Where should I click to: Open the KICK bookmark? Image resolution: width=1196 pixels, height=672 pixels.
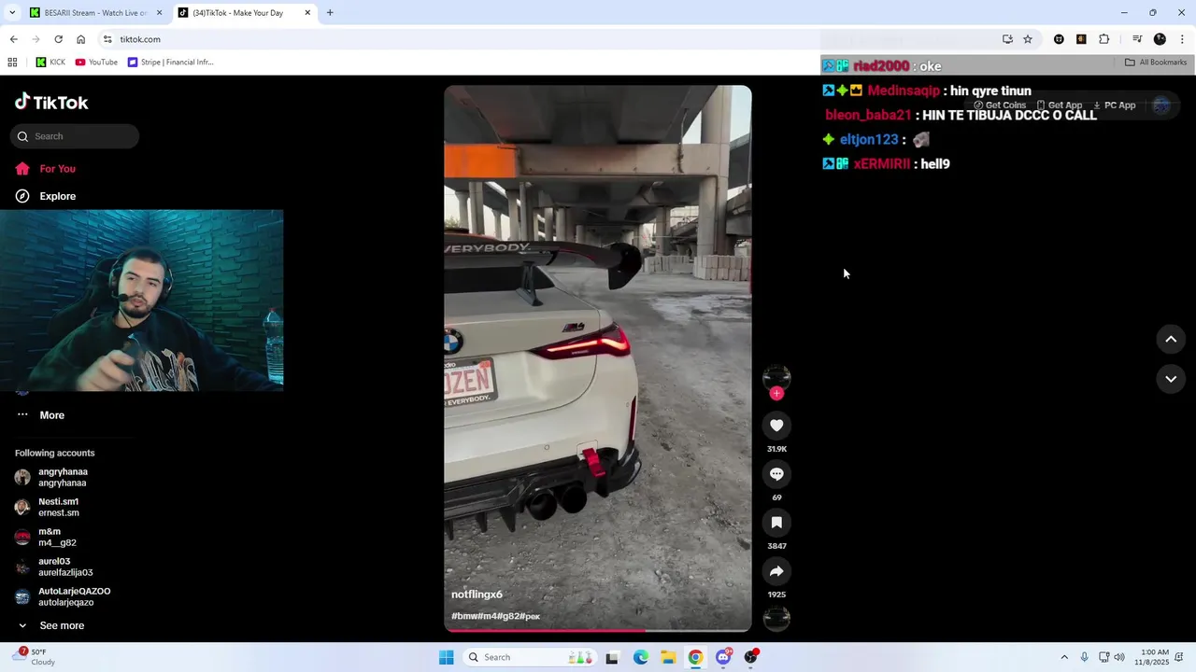[50, 63]
